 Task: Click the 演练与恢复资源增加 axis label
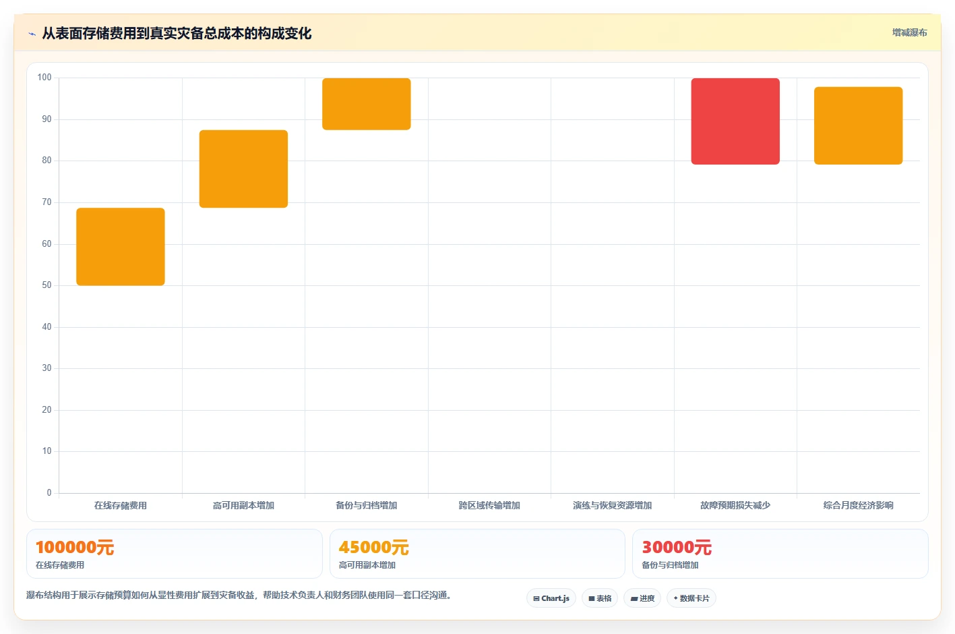613,505
